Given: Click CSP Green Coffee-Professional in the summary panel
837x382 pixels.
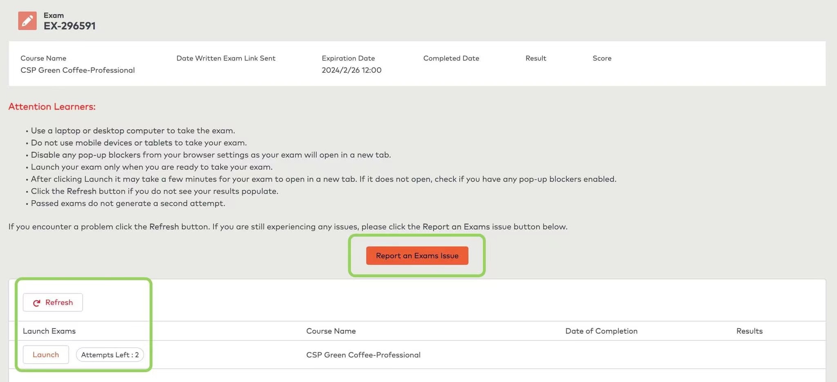Looking at the screenshot, I should (x=78, y=70).
